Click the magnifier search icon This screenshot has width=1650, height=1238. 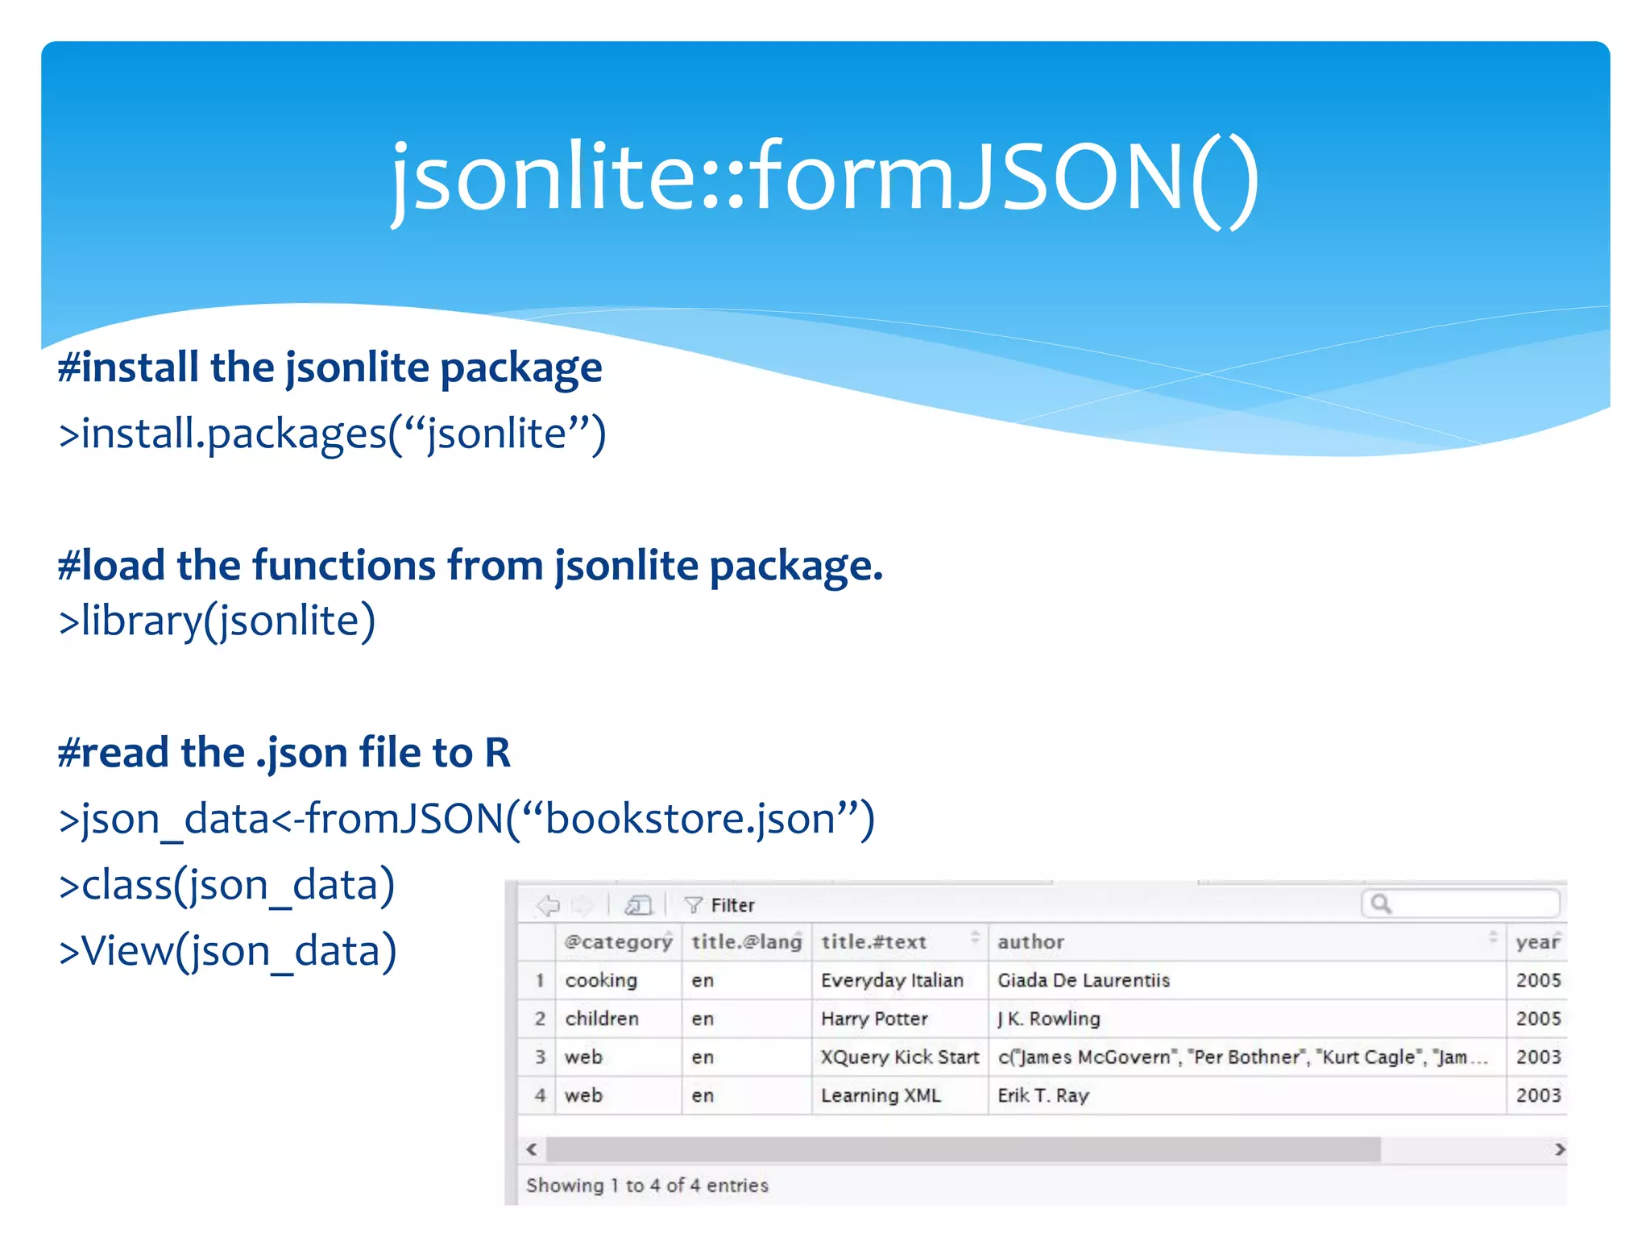tap(1381, 904)
